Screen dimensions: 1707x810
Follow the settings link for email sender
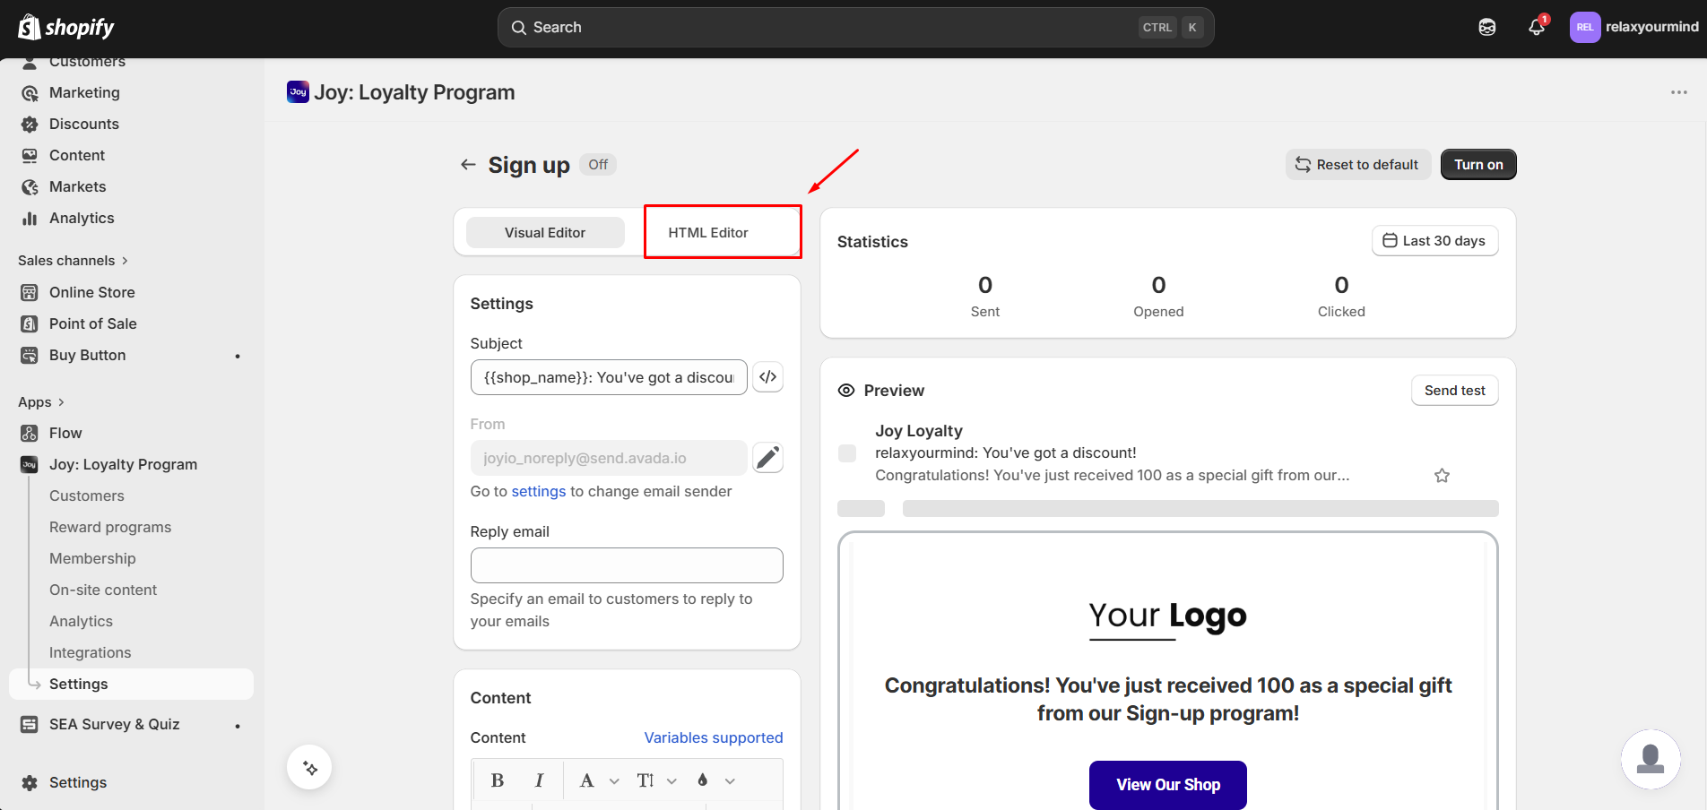(539, 492)
